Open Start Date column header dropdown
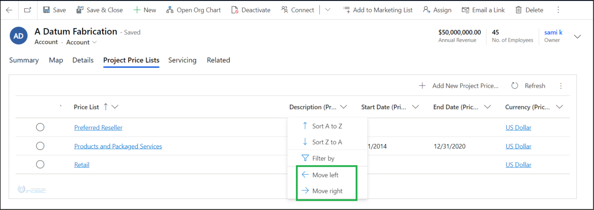Screen dimensions: 594x210 pos(415,107)
